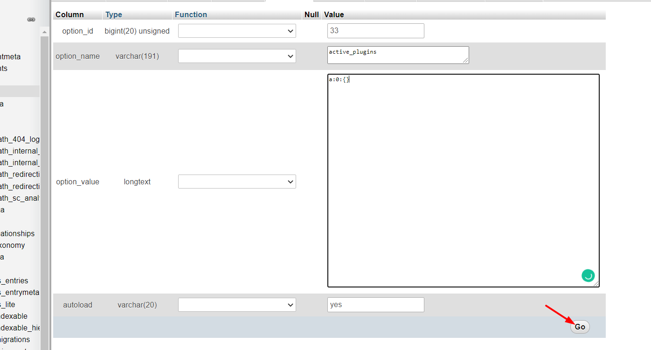
Task: Click the Null column header
Action: pos(312,14)
